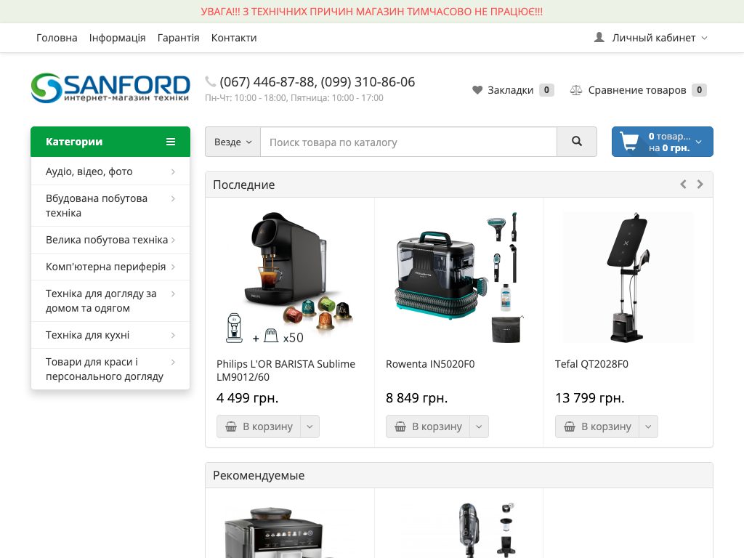Screen dimensions: 744x558
Task: Click basket icon on Tefal В корзину button
Action: [570, 426]
